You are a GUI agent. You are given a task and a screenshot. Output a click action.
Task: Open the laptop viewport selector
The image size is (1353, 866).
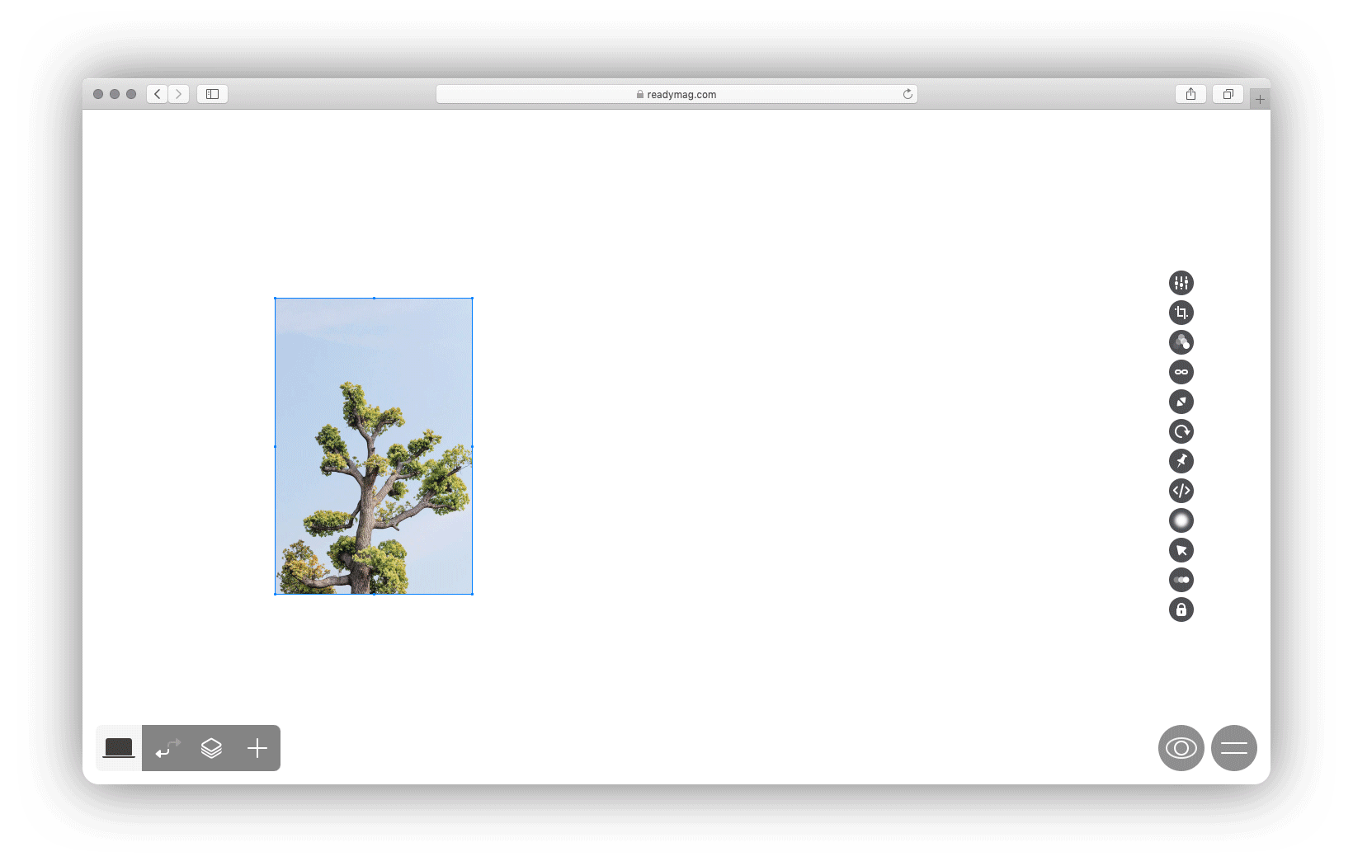(119, 748)
